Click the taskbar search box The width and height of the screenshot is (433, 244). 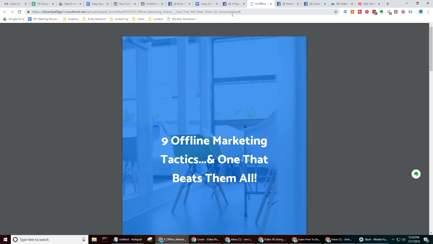(x=49, y=240)
